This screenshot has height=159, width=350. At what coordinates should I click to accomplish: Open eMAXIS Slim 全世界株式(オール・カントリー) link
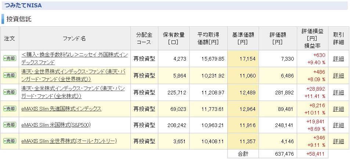coord(69,141)
